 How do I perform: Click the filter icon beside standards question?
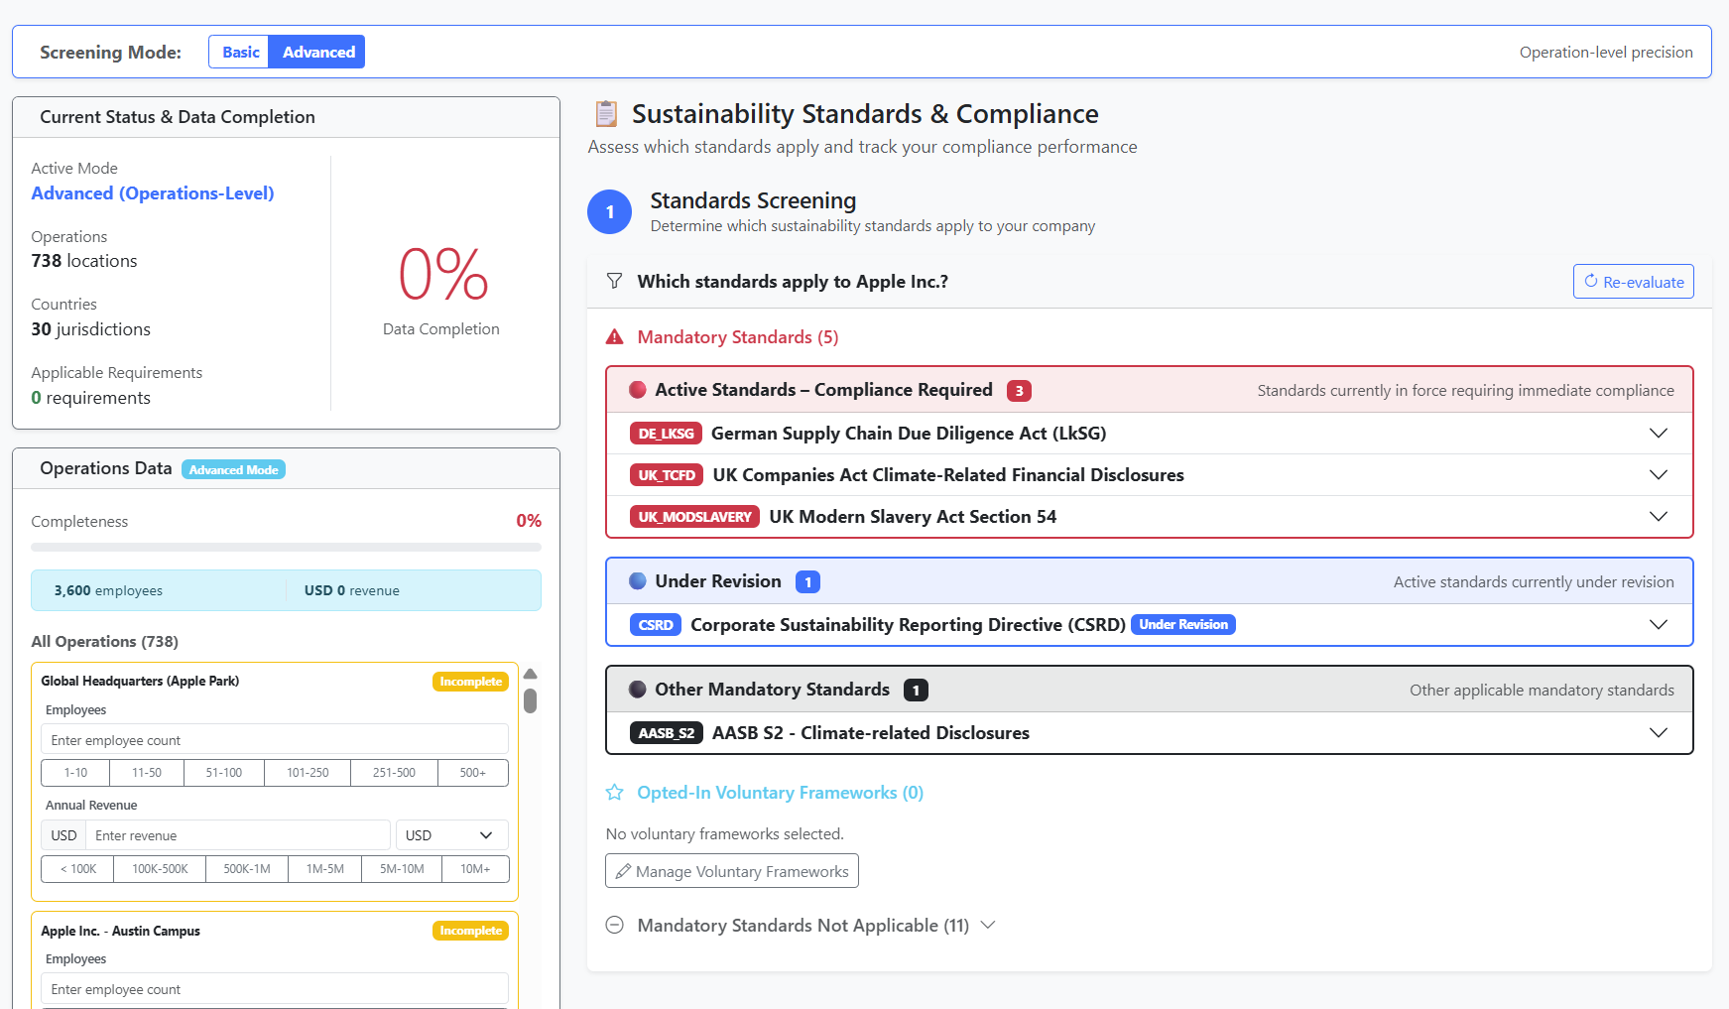[x=614, y=281]
